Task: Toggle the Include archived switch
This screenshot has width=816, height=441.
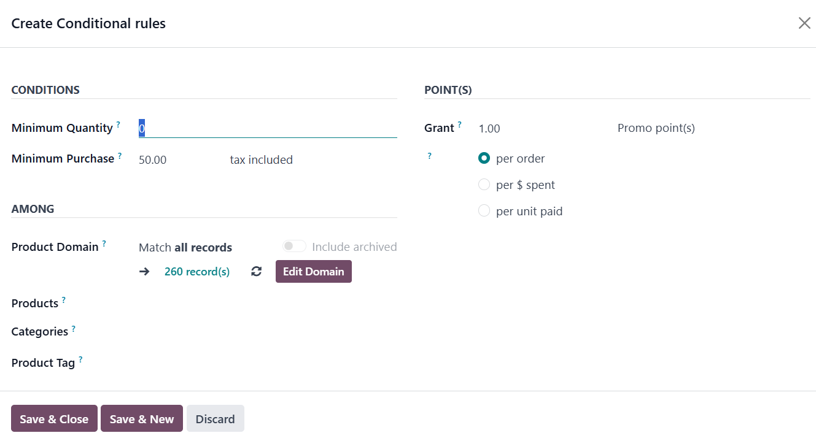Action: click(294, 247)
